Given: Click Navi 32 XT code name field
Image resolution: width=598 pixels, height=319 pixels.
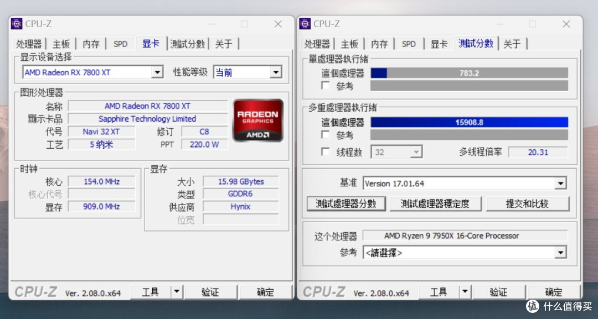Looking at the screenshot, I should click(x=101, y=132).
